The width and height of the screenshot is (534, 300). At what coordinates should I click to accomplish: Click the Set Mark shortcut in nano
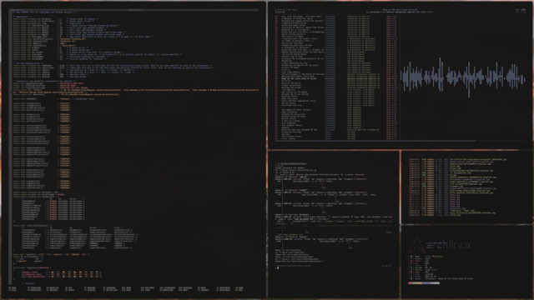[148, 287]
